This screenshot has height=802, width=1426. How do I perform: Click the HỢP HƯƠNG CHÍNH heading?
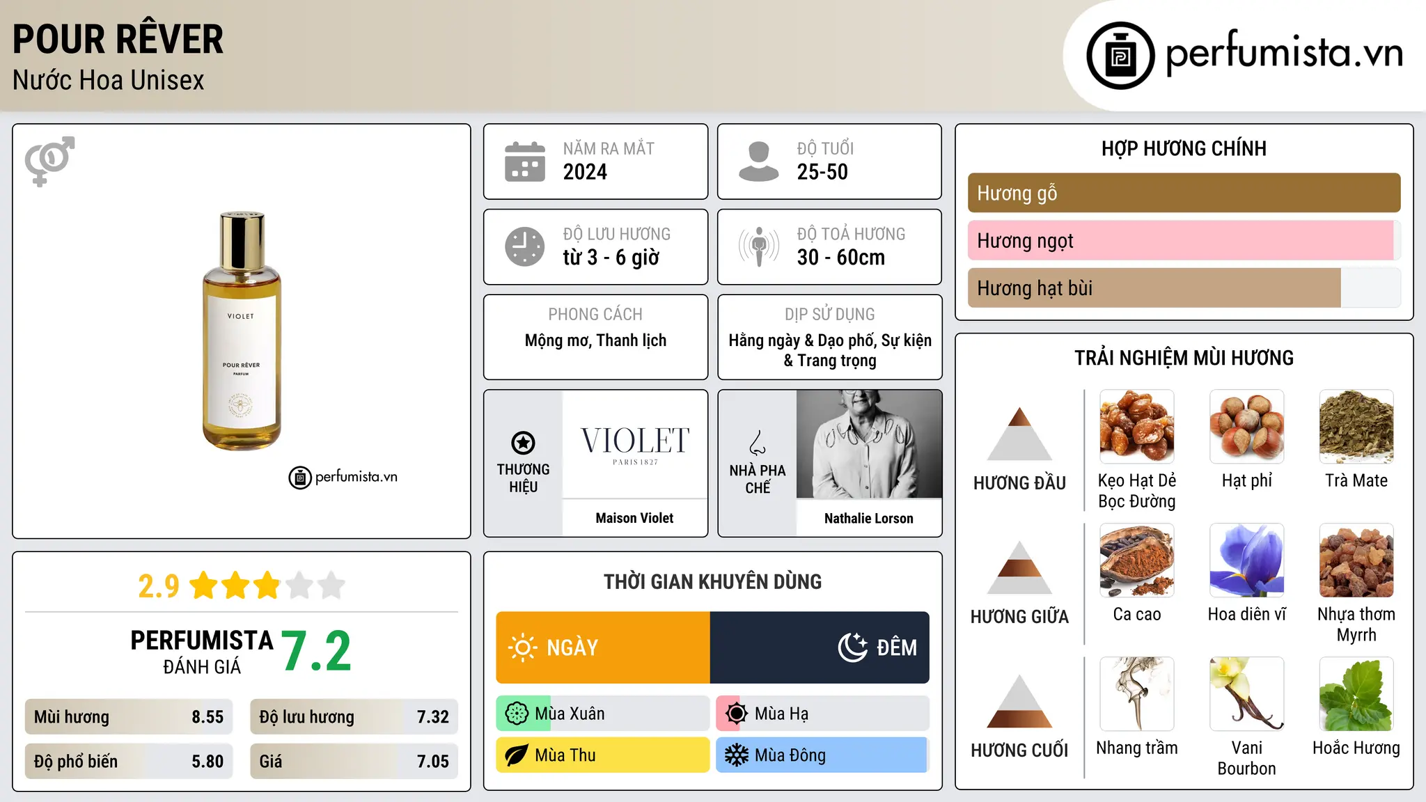click(1184, 149)
